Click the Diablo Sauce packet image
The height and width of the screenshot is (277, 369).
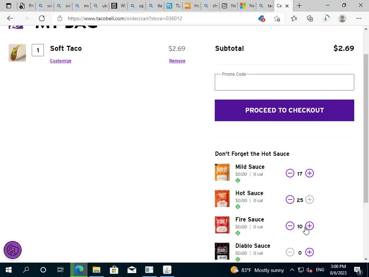click(x=222, y=251)
